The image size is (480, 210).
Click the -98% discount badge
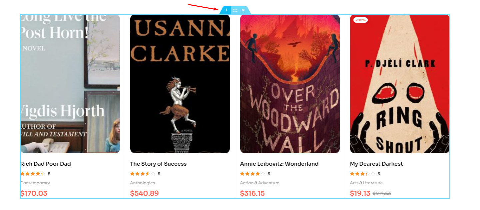point(360,20)
